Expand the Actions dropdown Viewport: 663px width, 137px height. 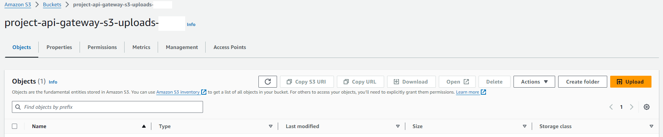534,82
